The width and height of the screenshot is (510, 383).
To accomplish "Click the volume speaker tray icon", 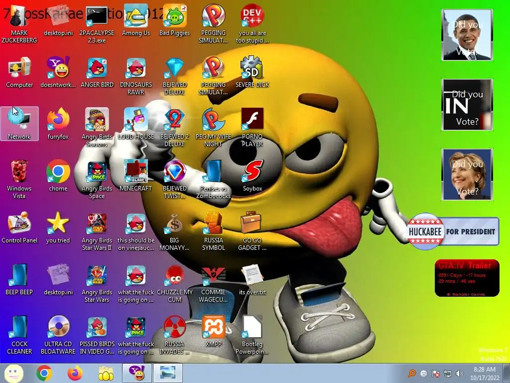I will [459, 374].
